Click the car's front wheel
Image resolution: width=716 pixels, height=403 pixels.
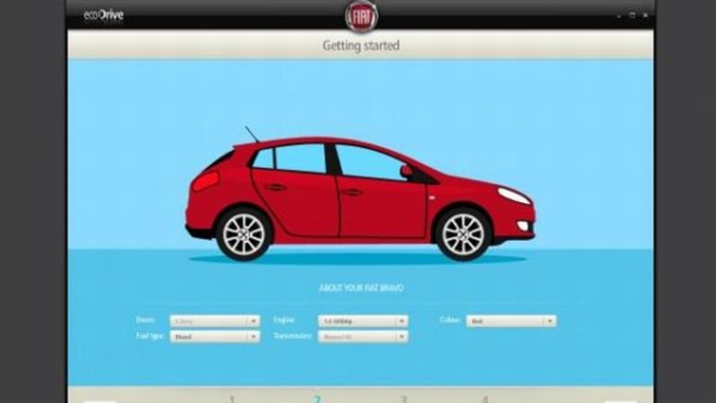pos(463,234)
